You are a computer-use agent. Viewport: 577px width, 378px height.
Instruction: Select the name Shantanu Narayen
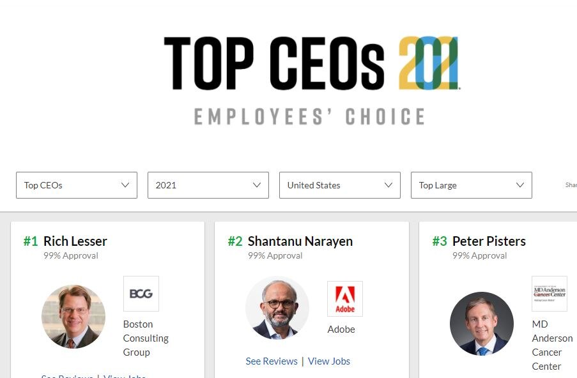(x=301, y=241)
